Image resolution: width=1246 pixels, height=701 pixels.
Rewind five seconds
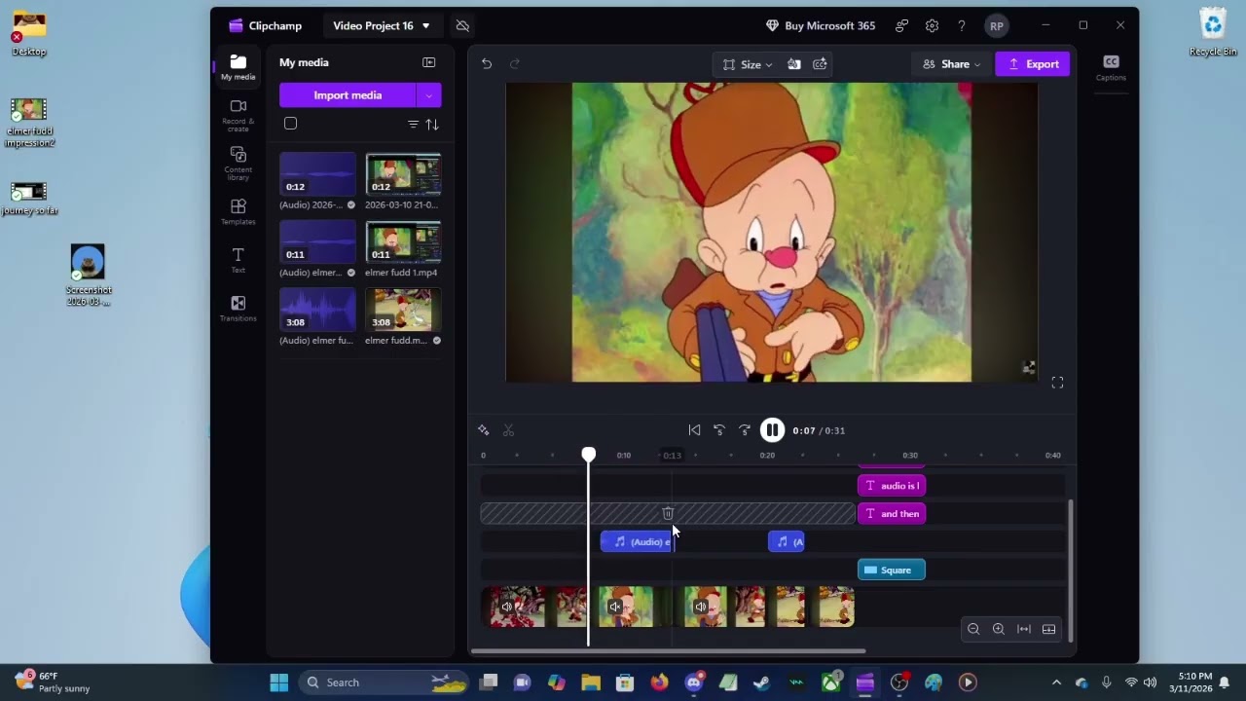coord(719,430)
